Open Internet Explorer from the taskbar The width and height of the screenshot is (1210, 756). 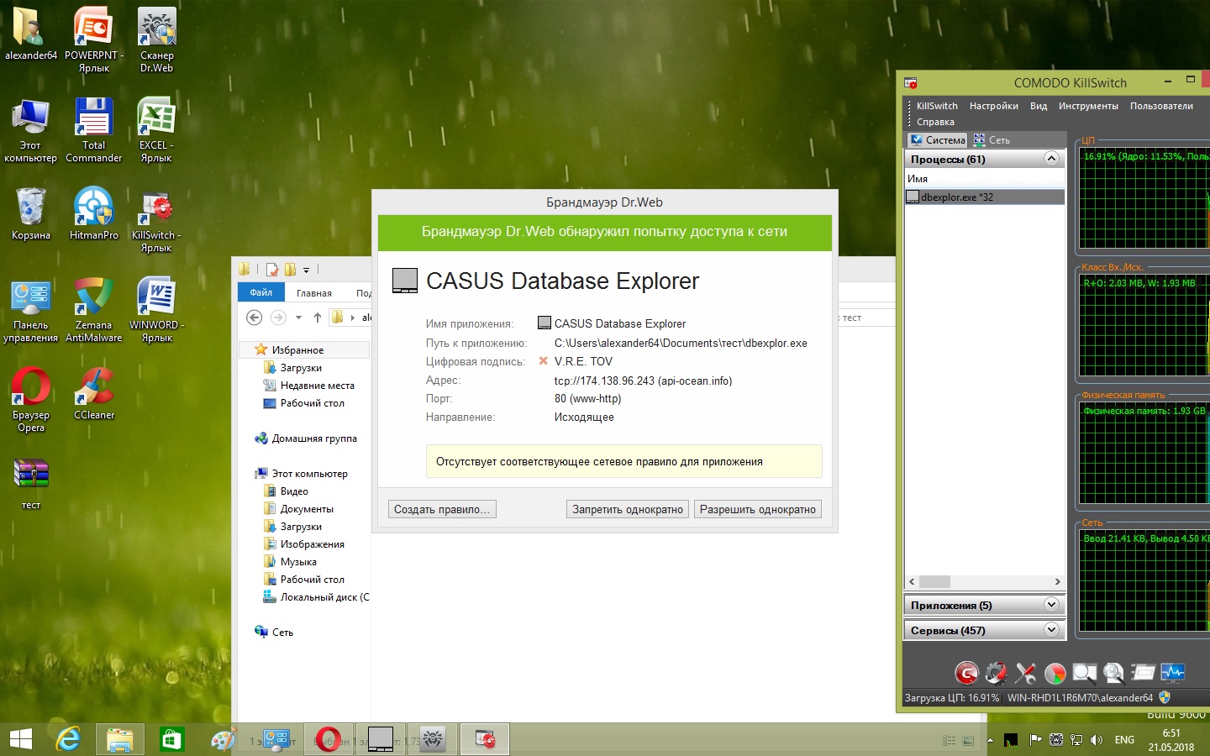pos(68,739)
